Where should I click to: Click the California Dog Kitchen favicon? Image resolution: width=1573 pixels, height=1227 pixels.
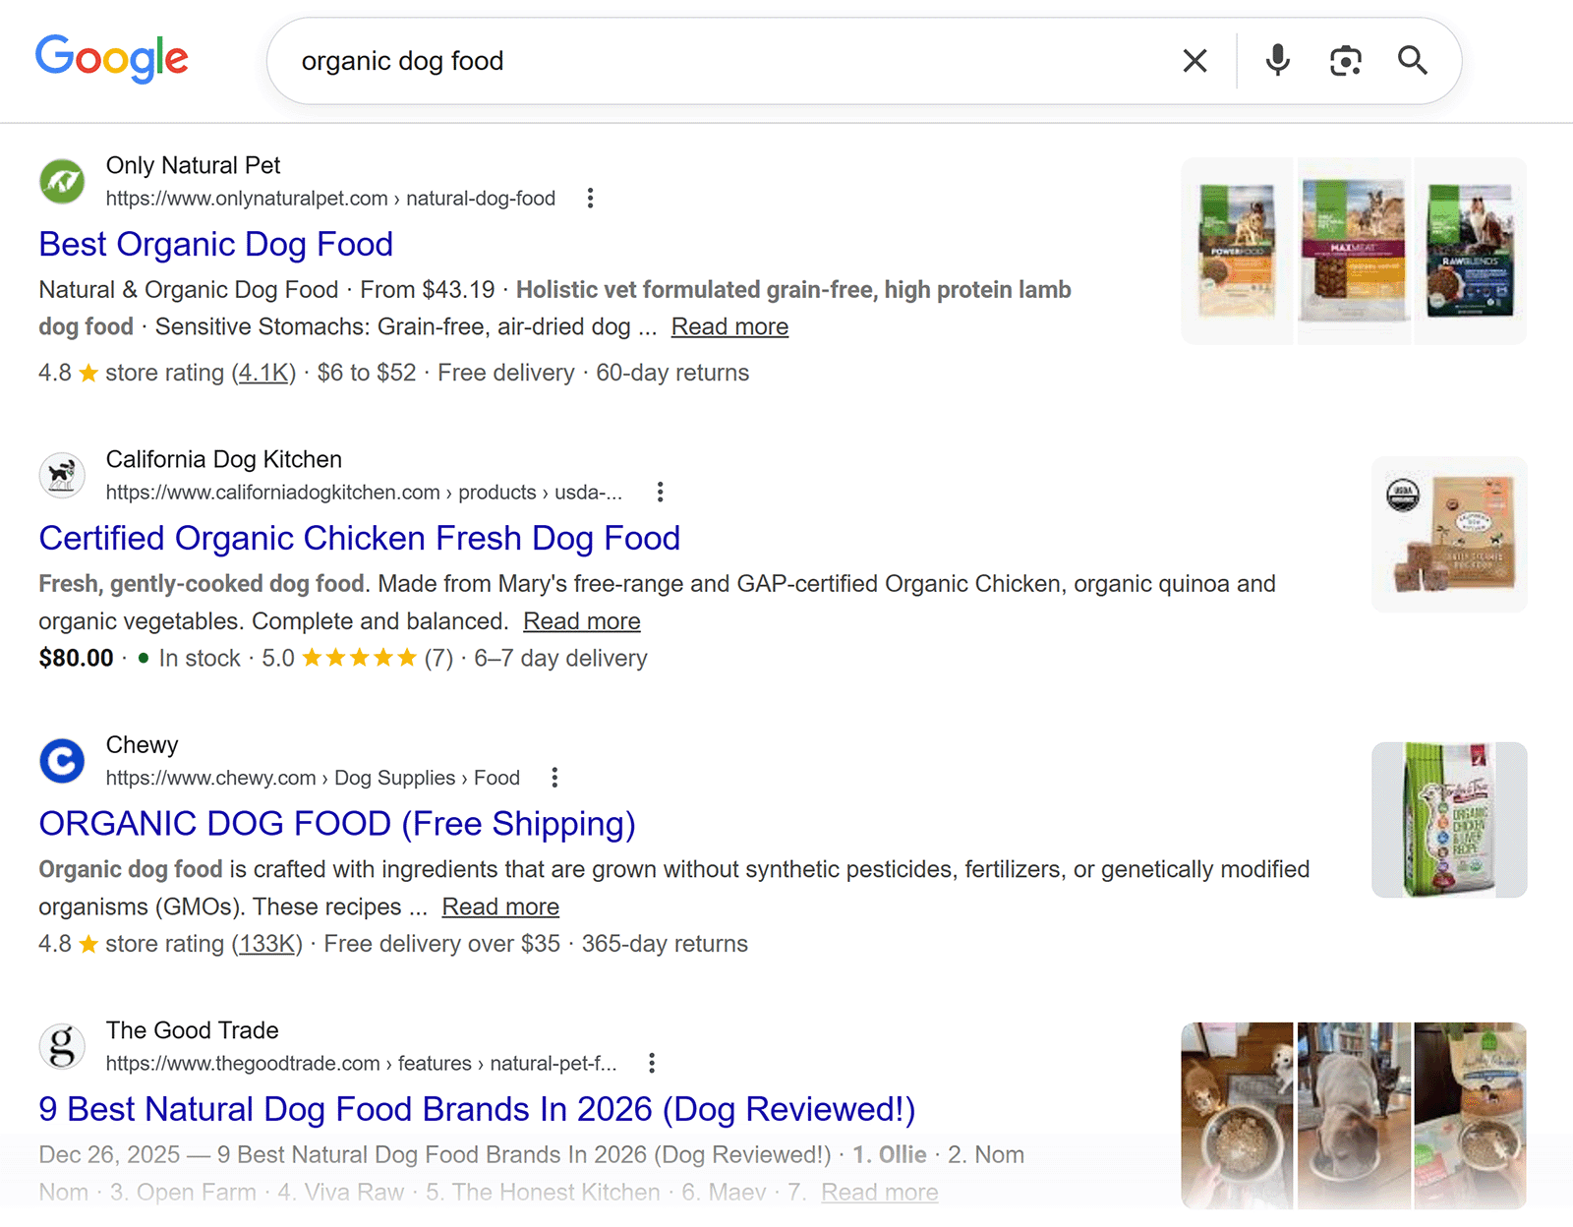[x=62, y=475]
